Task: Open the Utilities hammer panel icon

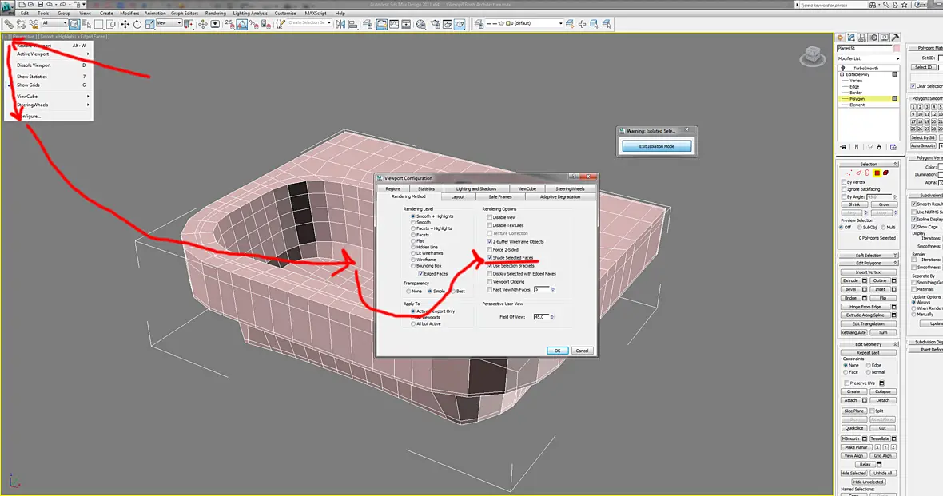Action: pyautogui.click(x=896, y=38)
